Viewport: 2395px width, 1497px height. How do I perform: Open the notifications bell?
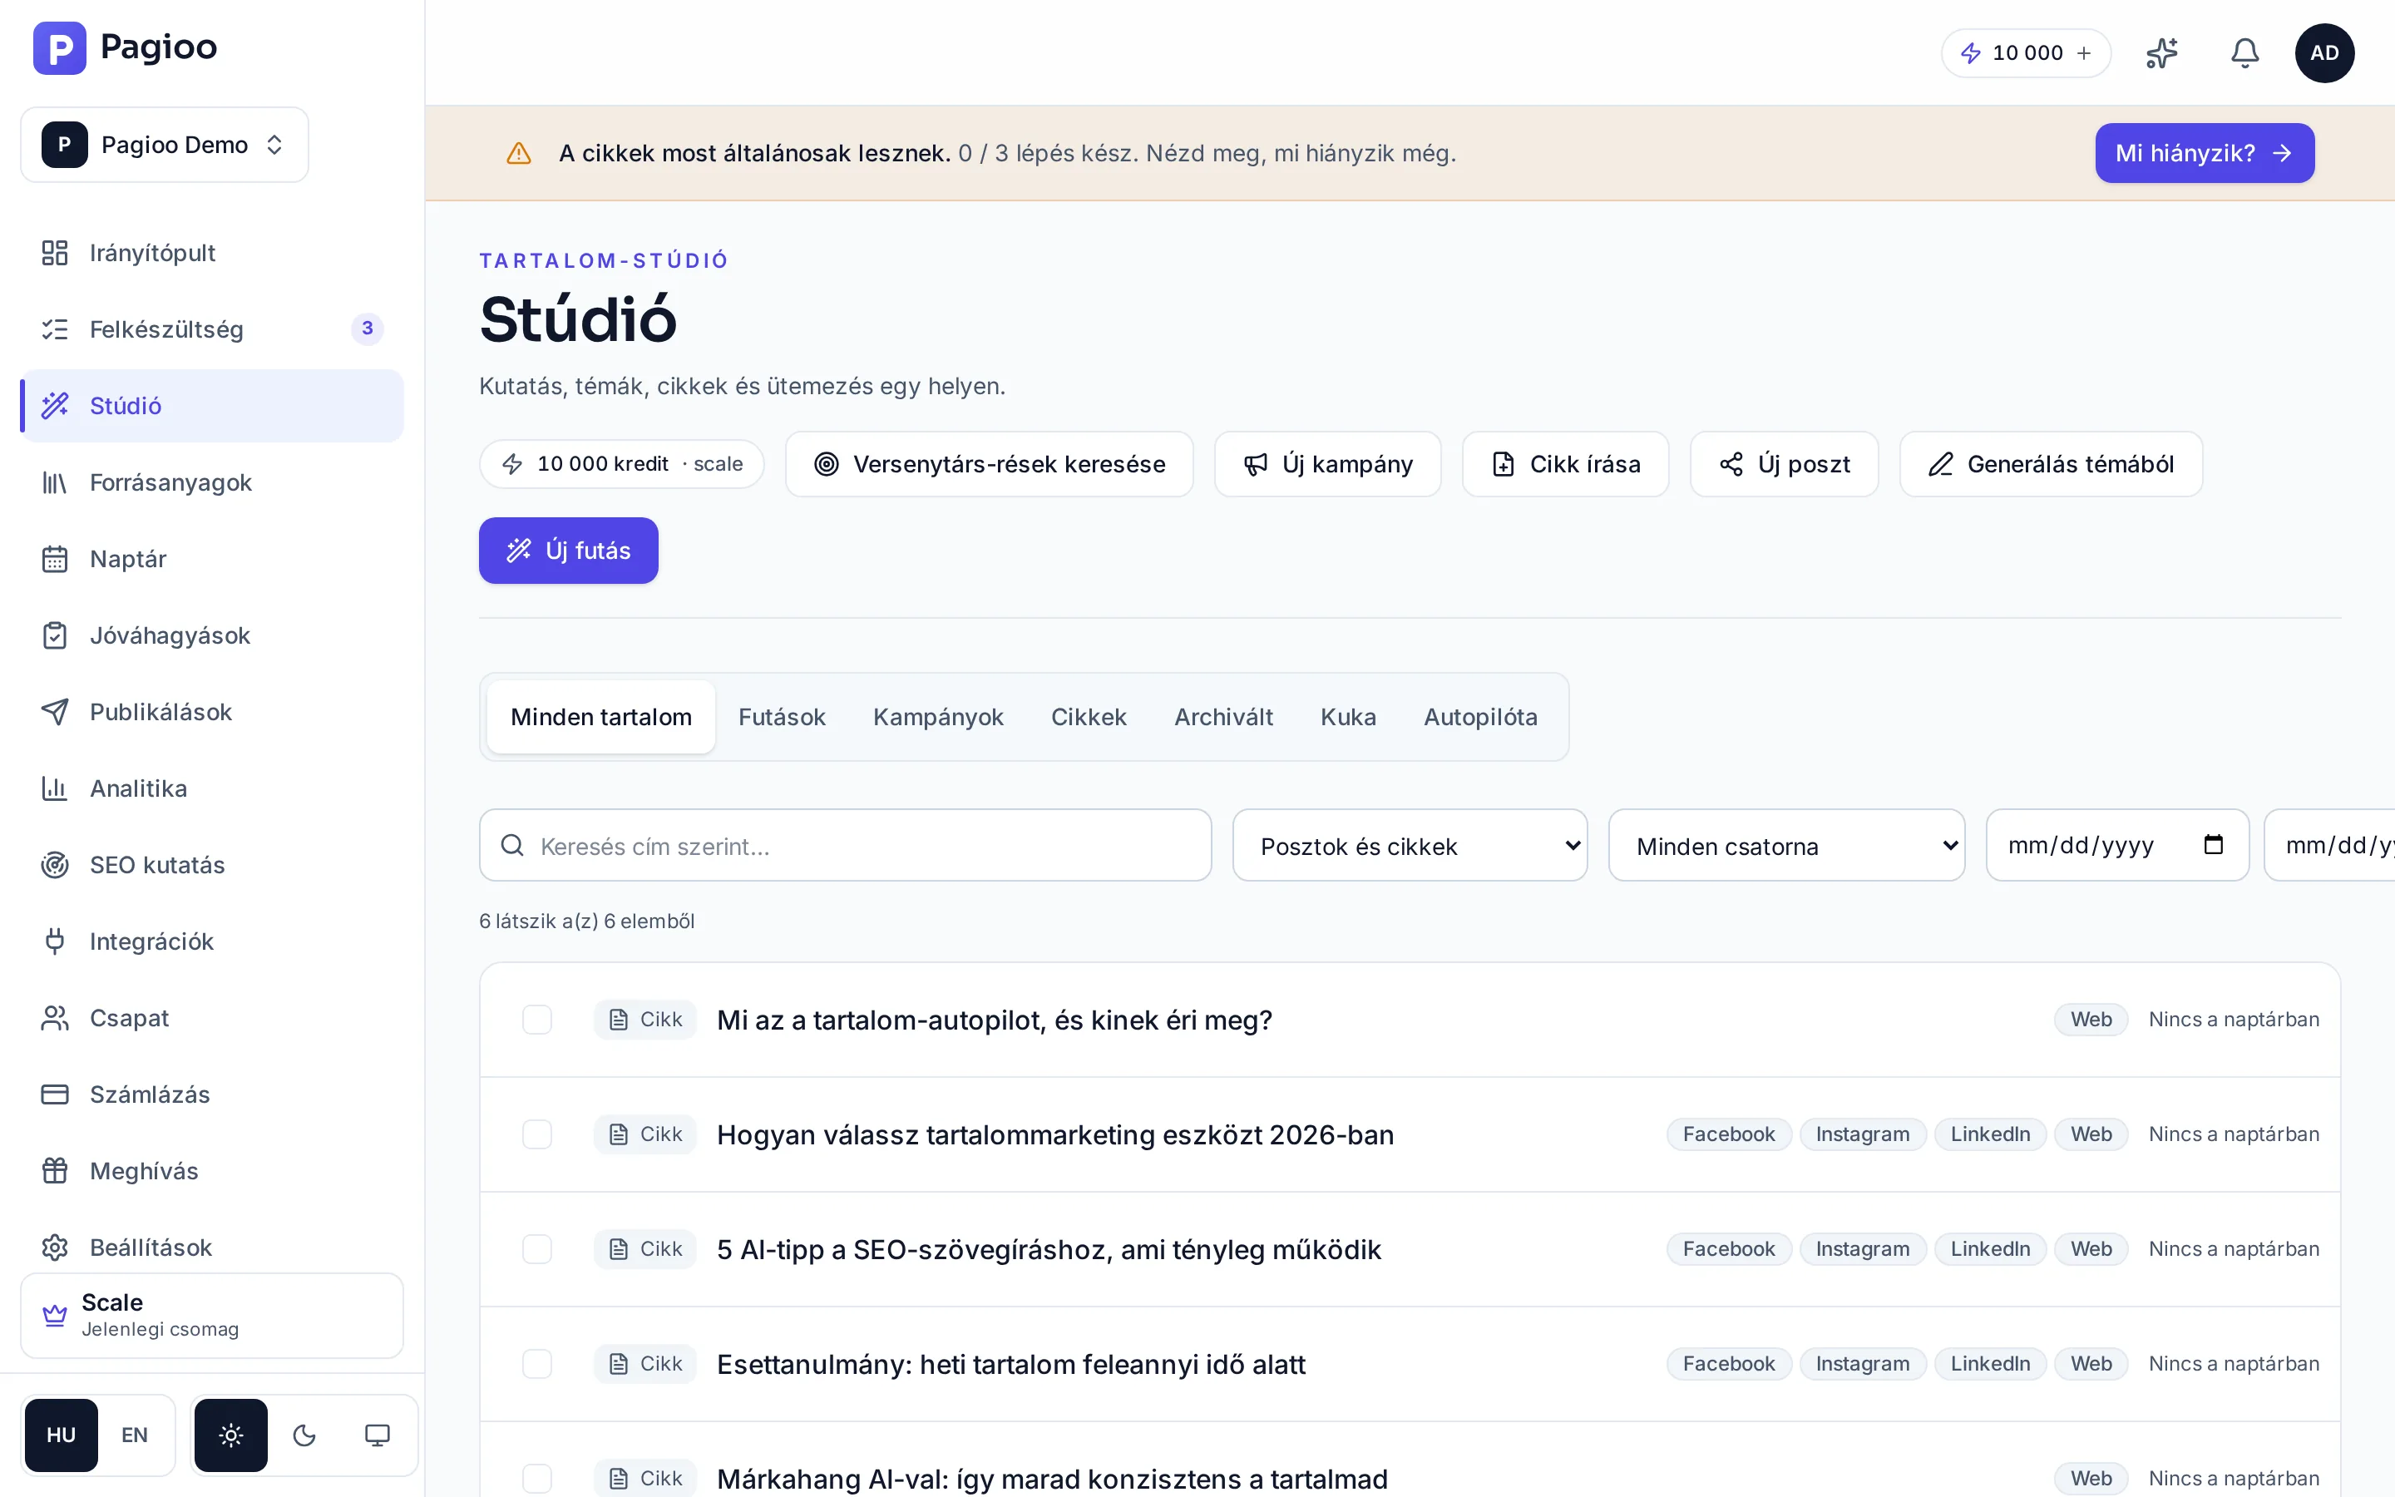[x=2244, y=53]
